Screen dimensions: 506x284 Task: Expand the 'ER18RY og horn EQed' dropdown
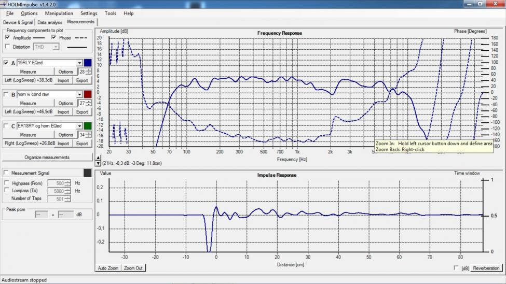point(79,126)
